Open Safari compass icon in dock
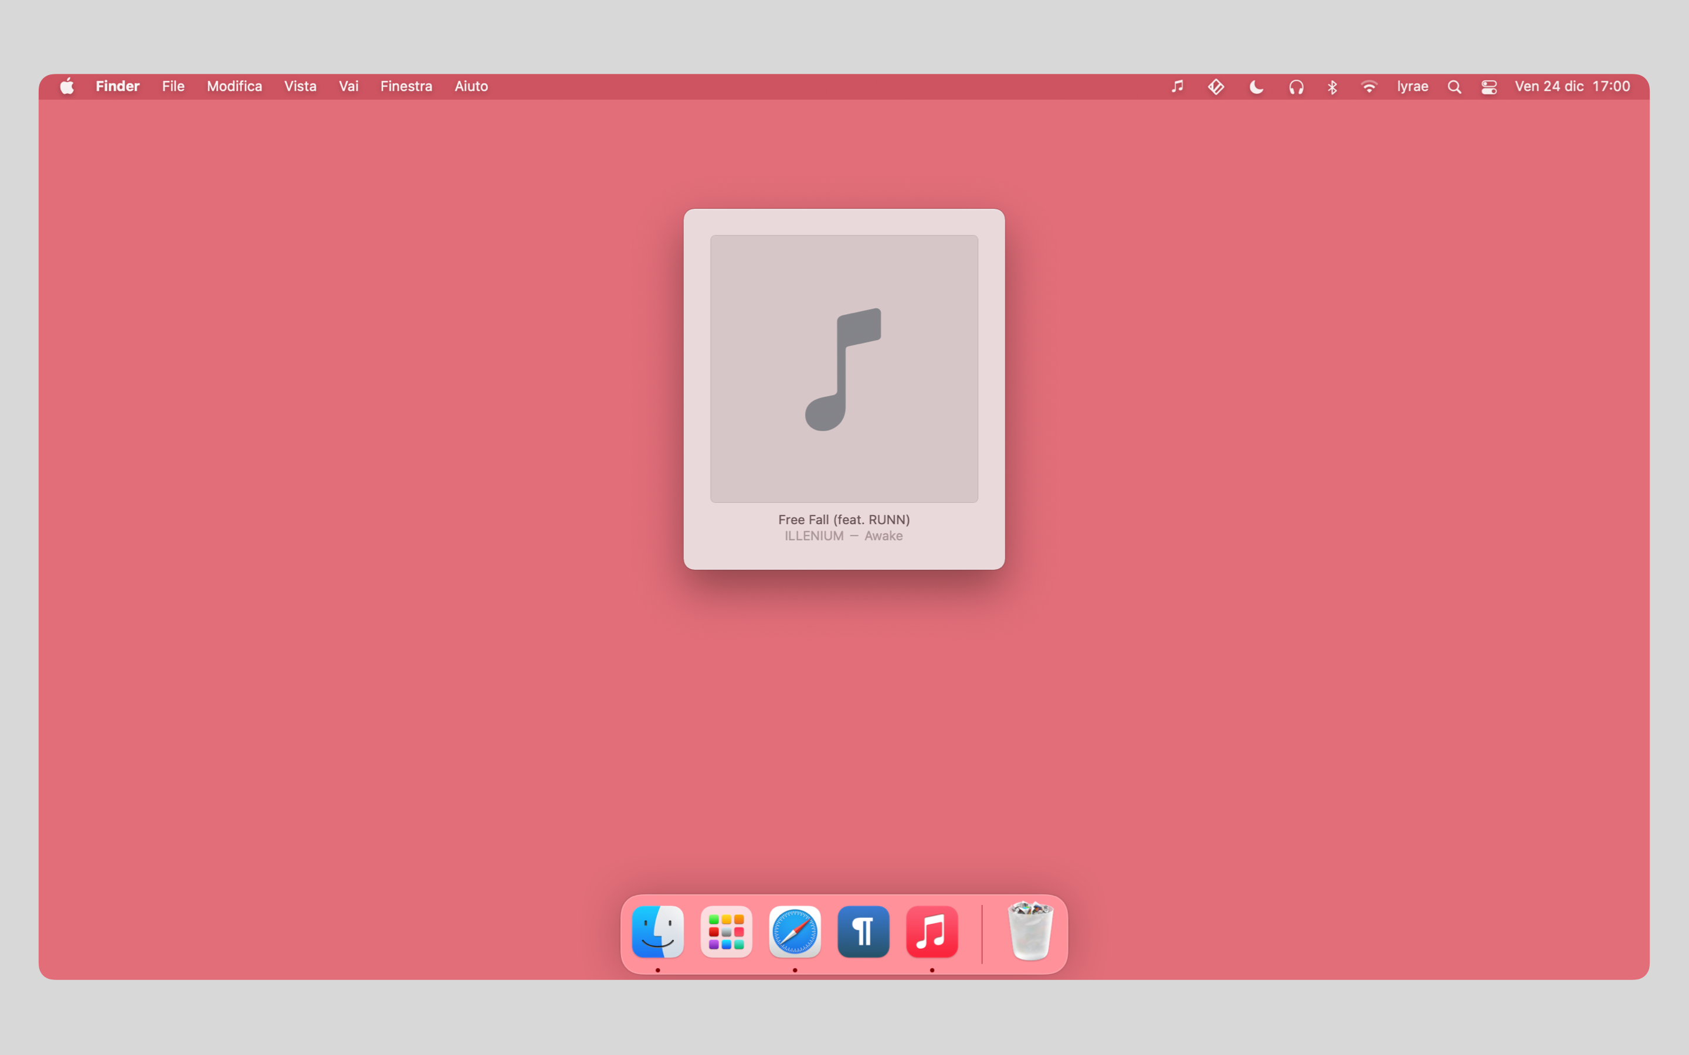 click(794, 931)
